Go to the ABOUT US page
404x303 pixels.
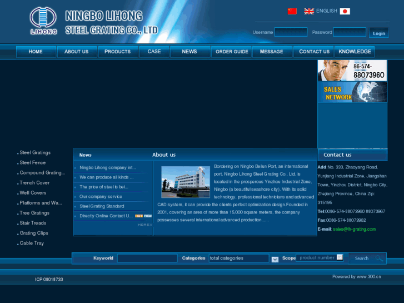pos(77,52)
